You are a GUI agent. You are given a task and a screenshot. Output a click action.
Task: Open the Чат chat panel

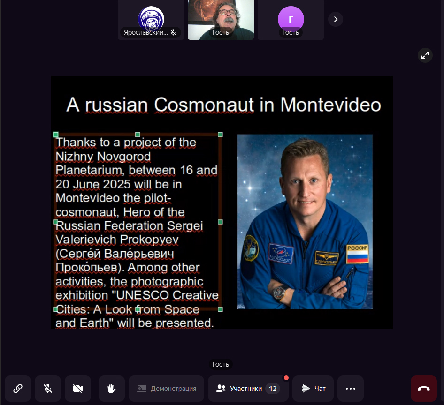click(313, 389)
